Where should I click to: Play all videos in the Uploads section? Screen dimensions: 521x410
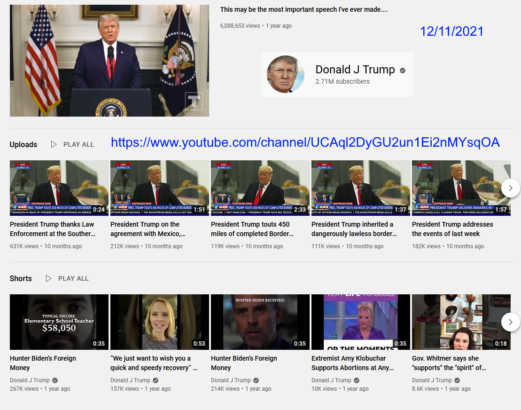click(72, 144)
